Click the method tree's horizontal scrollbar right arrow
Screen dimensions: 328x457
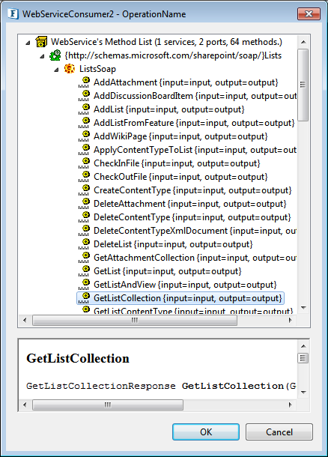tap(290, 320)
